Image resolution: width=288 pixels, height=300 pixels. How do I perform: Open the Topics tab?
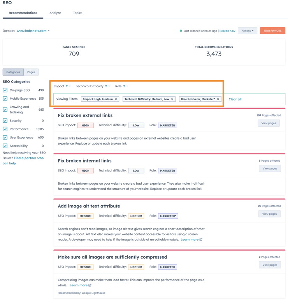(x=77, y=13)
